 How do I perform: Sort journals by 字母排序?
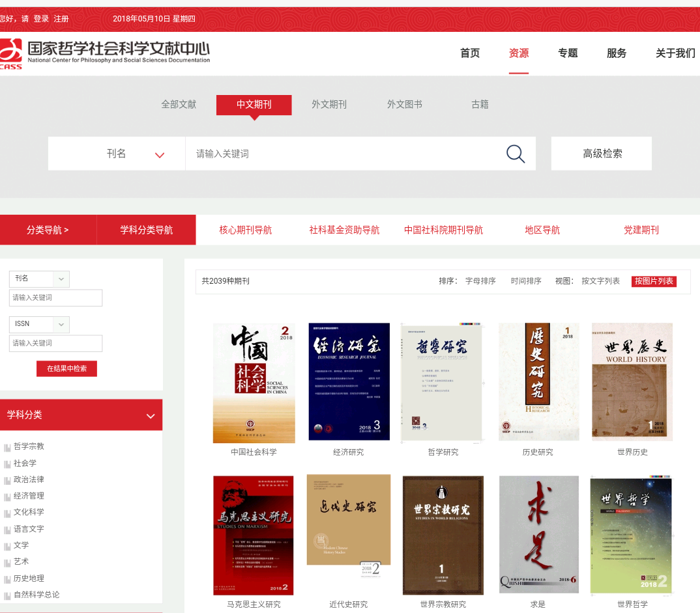click(480, 281)
